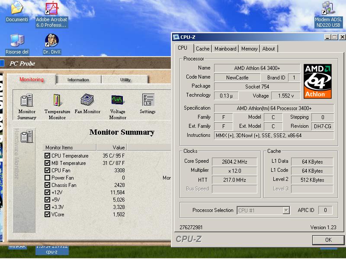The image size is (346, 259).
Task: Uncheck the Chassis Fan monitor item
Action: tap(47, 185)
